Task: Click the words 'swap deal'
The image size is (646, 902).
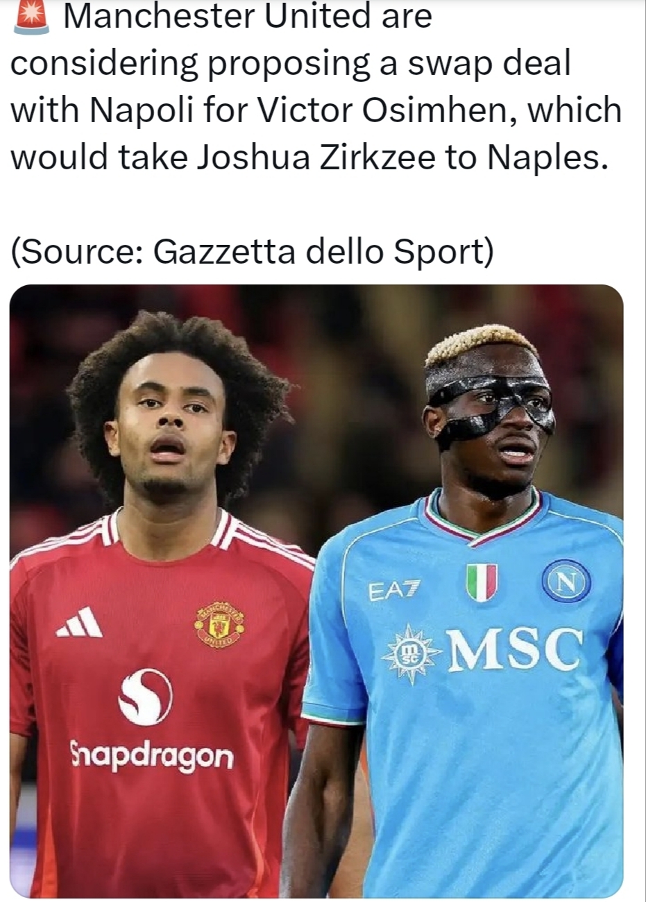Action: pyautogui.click(x=488, y=63)
